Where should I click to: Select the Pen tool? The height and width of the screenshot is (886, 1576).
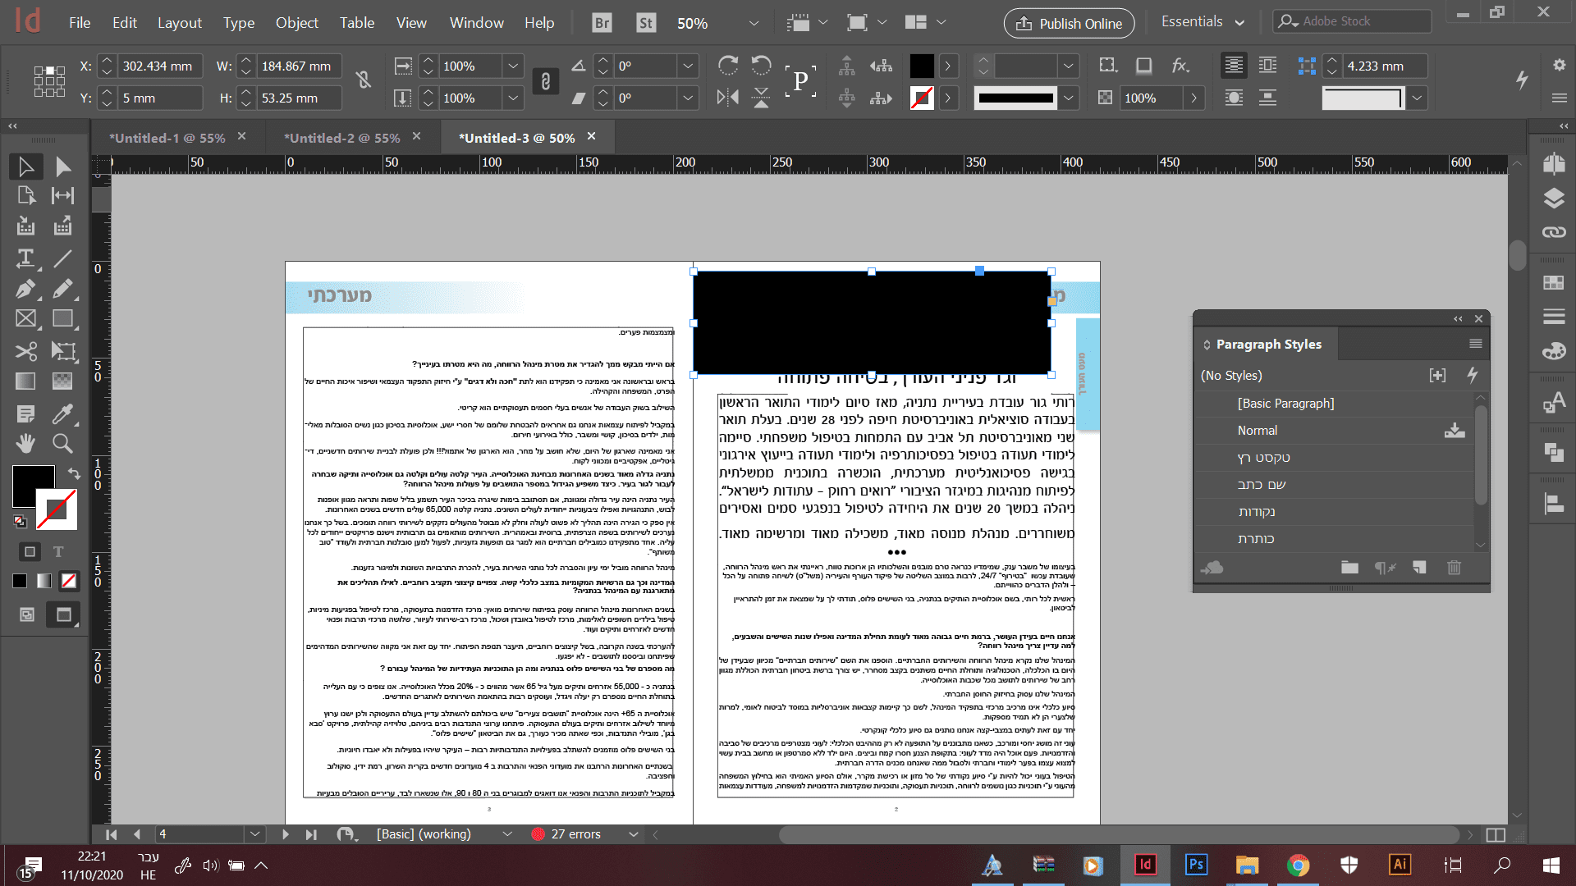[25, 289]
